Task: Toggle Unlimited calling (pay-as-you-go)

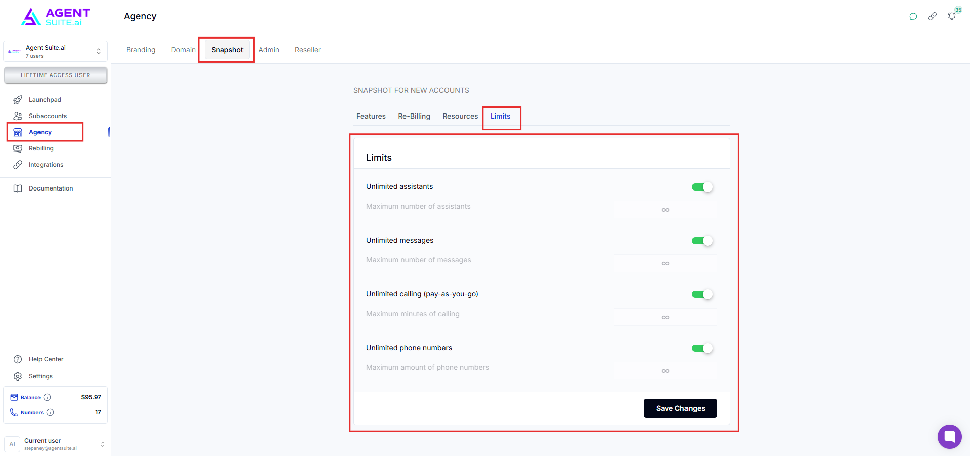Action: [x=702, y=294]
